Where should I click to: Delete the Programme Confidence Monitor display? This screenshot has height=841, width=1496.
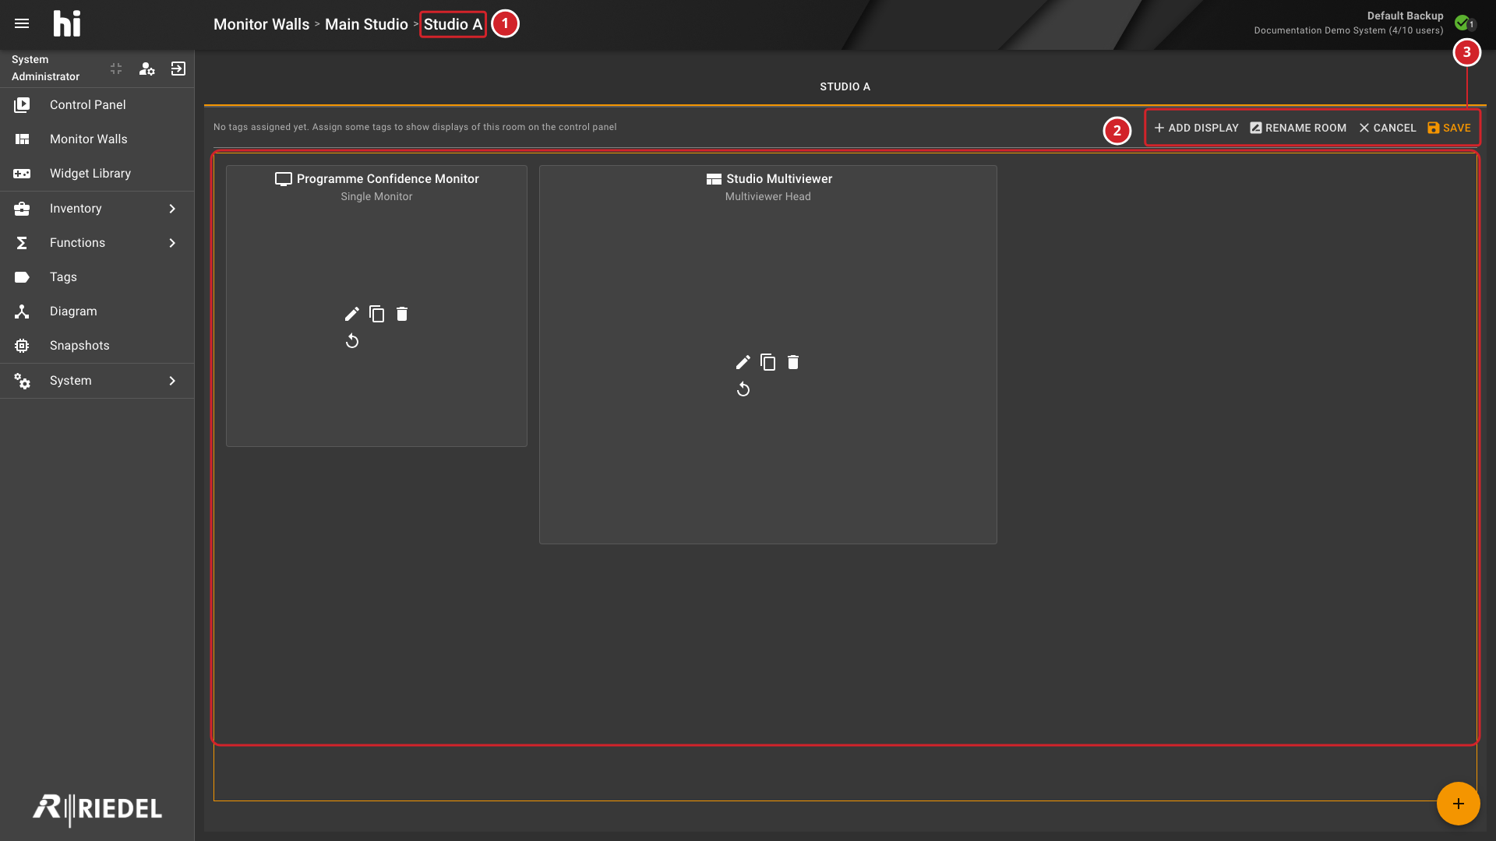pyautogui.click(x=402, y=314)
